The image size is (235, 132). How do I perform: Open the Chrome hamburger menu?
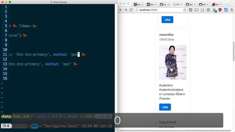coord(232,10)
